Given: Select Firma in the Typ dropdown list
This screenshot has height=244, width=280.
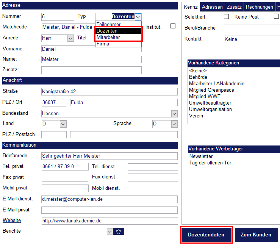Looking at the screenshot, I should [103, 44].
